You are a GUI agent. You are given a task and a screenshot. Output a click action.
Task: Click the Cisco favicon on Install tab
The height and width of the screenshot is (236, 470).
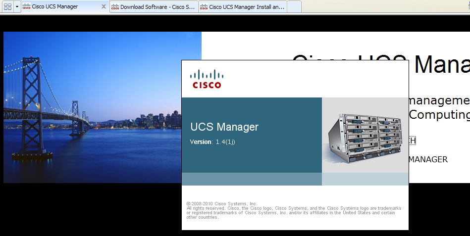click(204, 6)
